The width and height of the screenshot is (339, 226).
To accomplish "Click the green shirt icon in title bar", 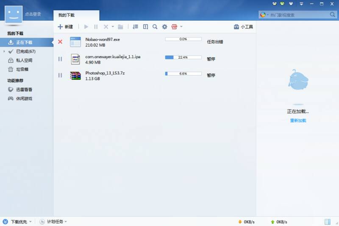I will click(x=282, y=4).
